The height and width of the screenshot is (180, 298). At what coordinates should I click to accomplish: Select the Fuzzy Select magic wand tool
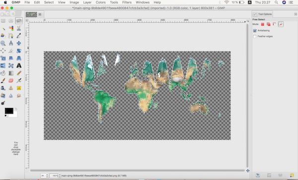coord(3,28)
